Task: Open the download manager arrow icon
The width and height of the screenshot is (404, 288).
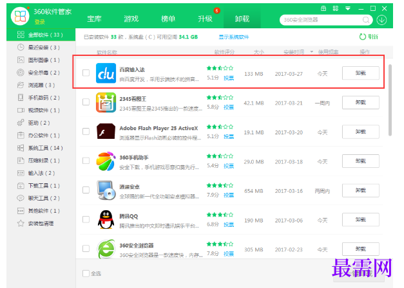Action: click(x=381, y=20)
